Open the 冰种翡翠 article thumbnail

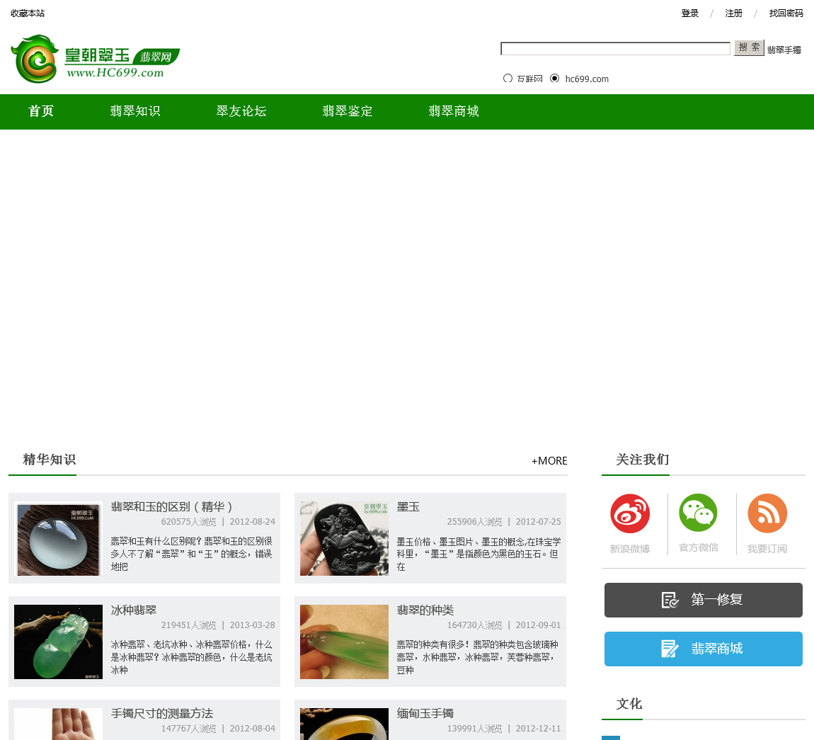tap(58, 642)
